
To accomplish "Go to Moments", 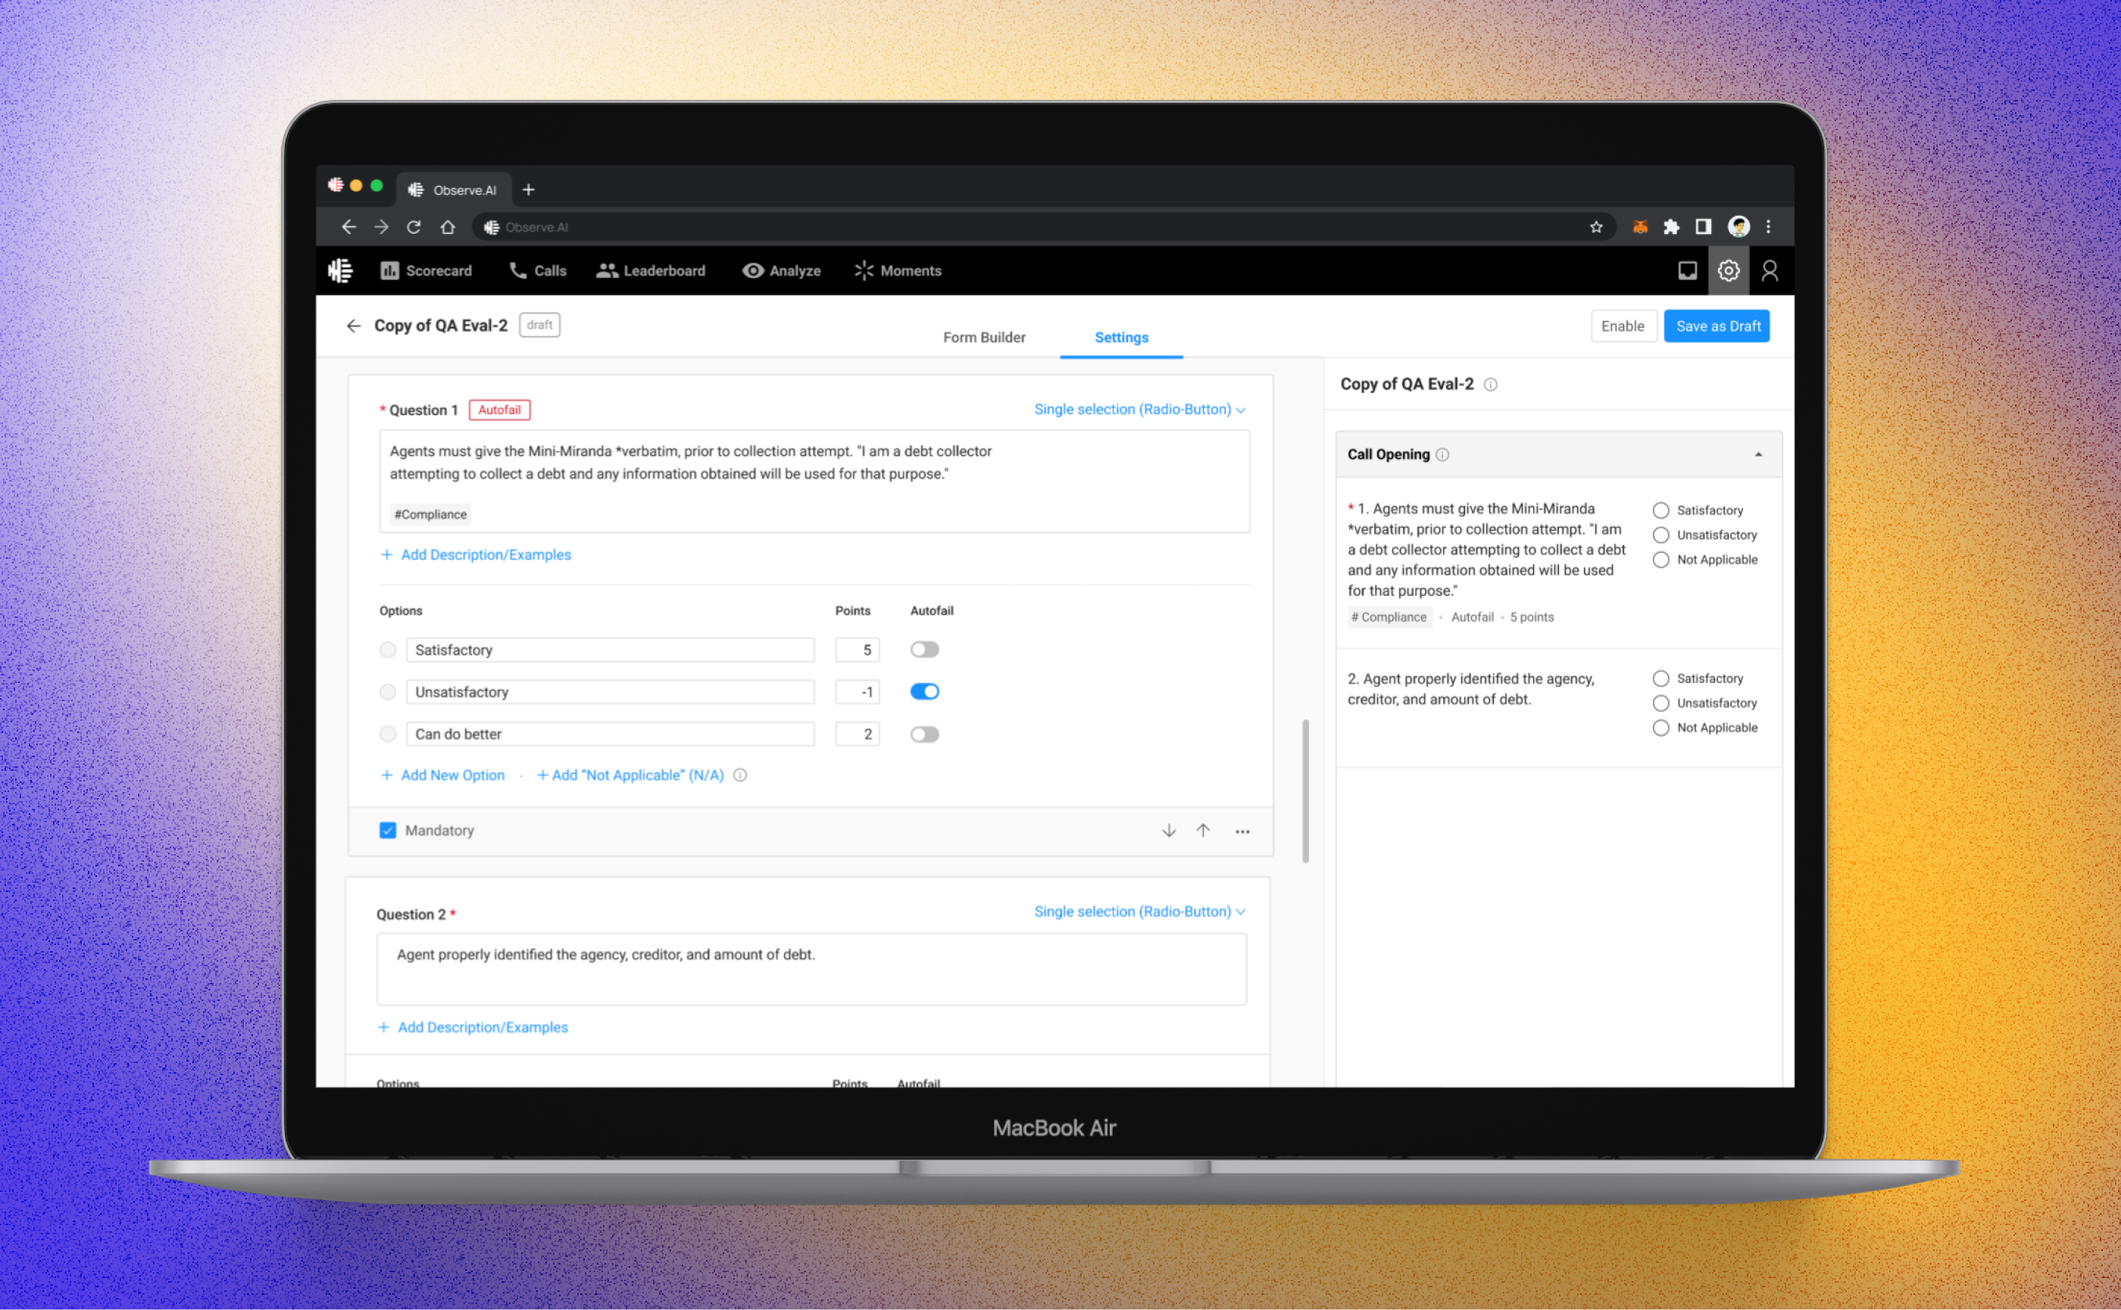I will [x=898, y=271].
